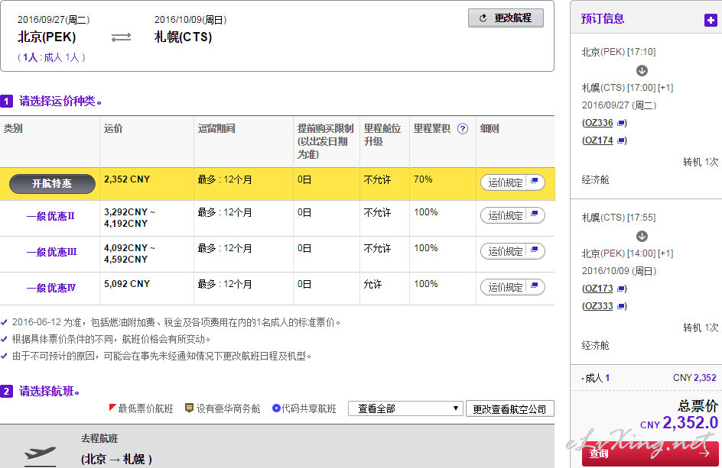Expand 预订信息 panel with plus icon

(x=711, y=20)
